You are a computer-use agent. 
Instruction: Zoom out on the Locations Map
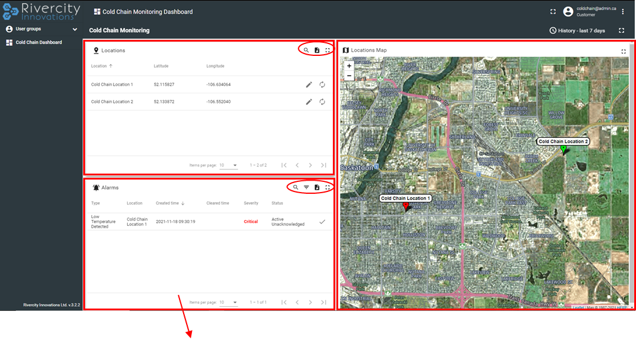click(349, 76)
